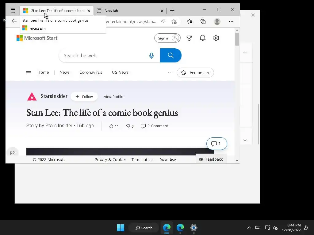Click the touch keyboard tray icon

(x=258, y=228)
